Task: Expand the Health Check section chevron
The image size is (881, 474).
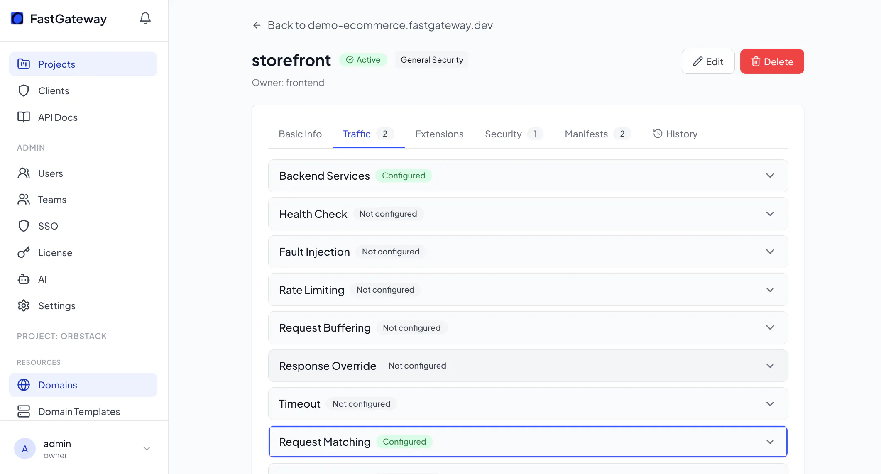Action: [770, 214]
